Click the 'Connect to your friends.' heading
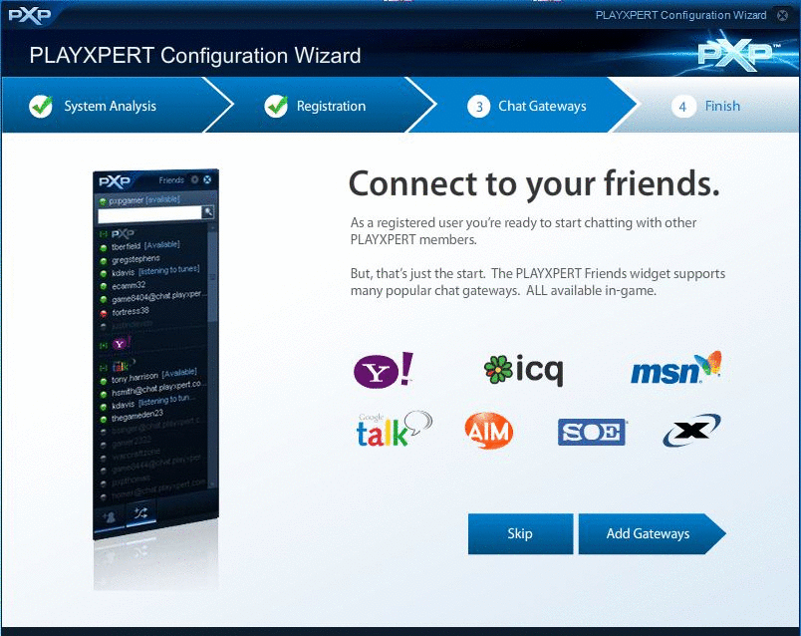The height and width of the screenshot is (636, 801). coord(534,183)
